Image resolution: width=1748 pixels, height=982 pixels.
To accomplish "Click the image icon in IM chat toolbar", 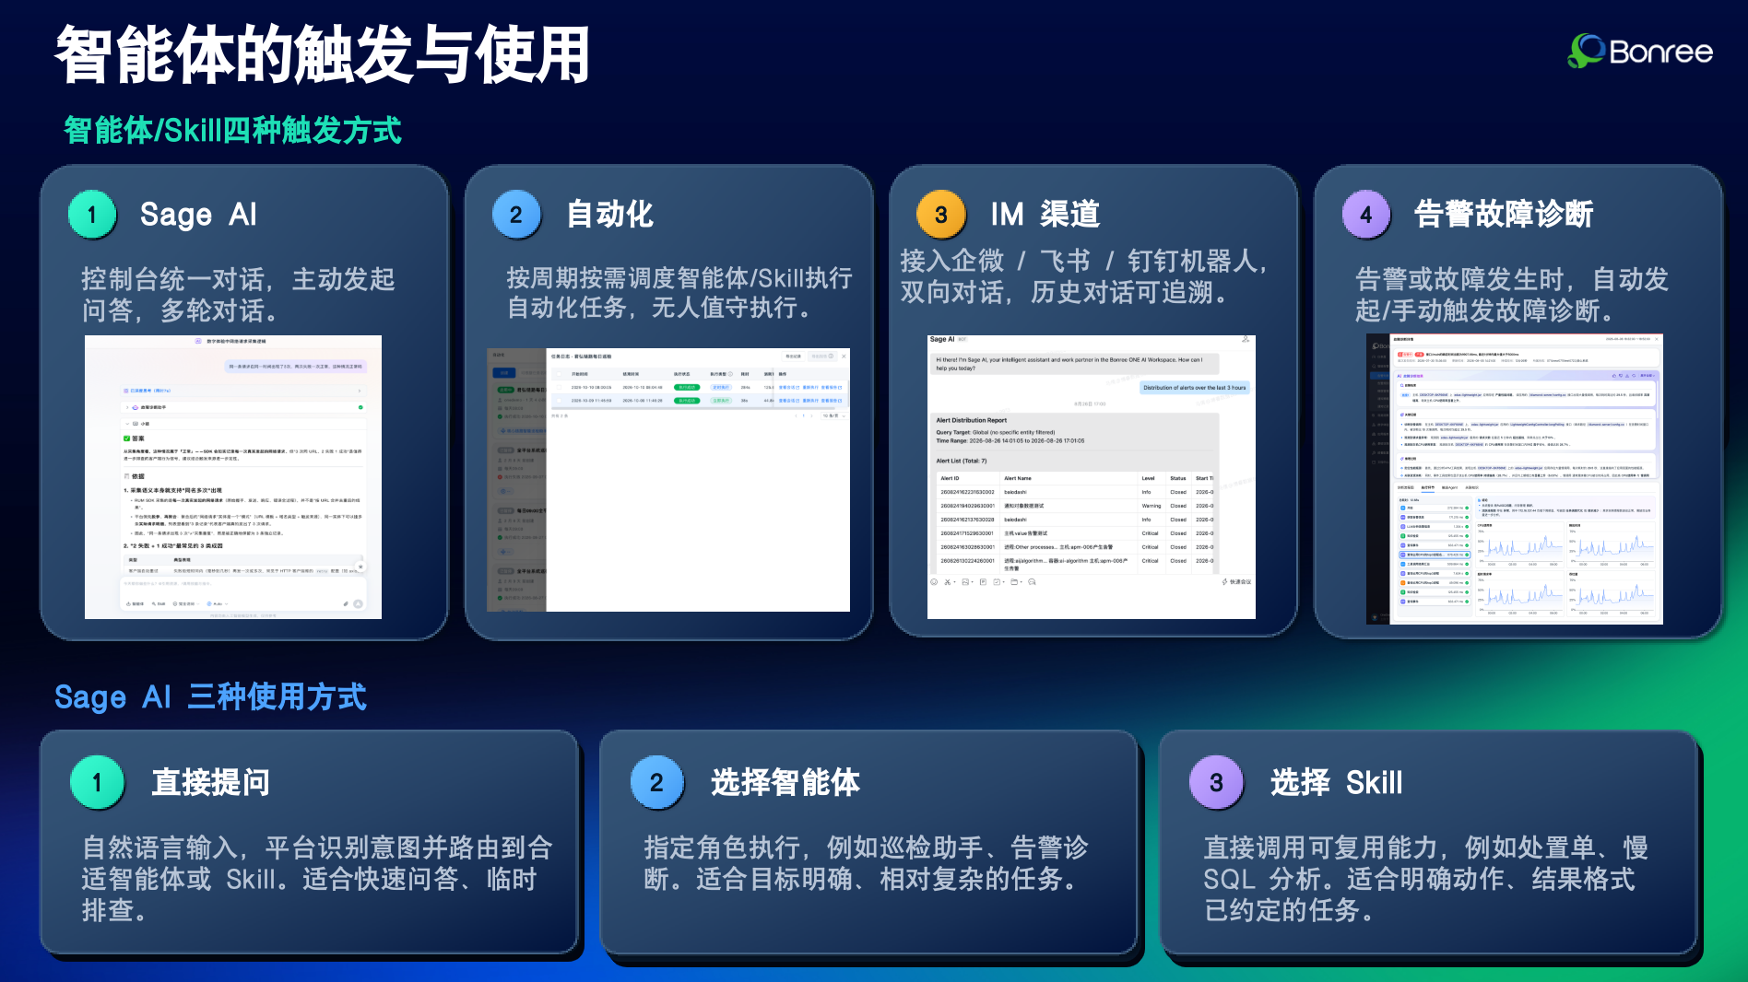I will (x=965, y=582).
